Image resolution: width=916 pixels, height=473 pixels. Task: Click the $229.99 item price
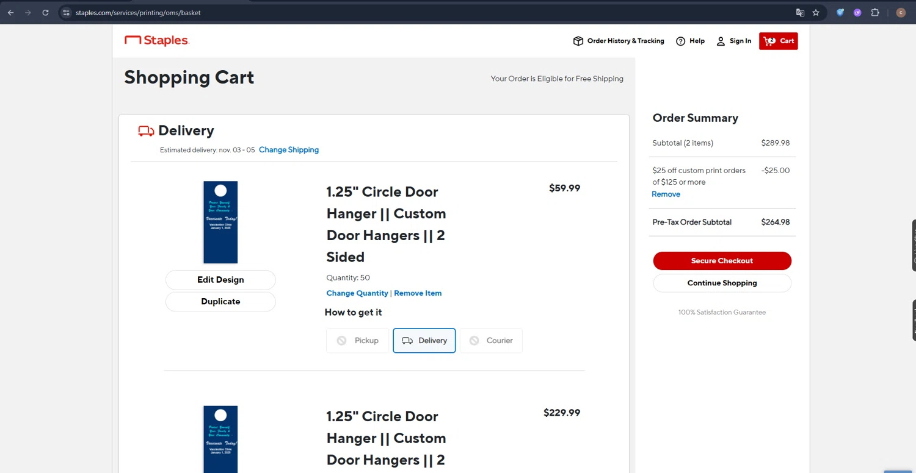(x=562, y=413)
